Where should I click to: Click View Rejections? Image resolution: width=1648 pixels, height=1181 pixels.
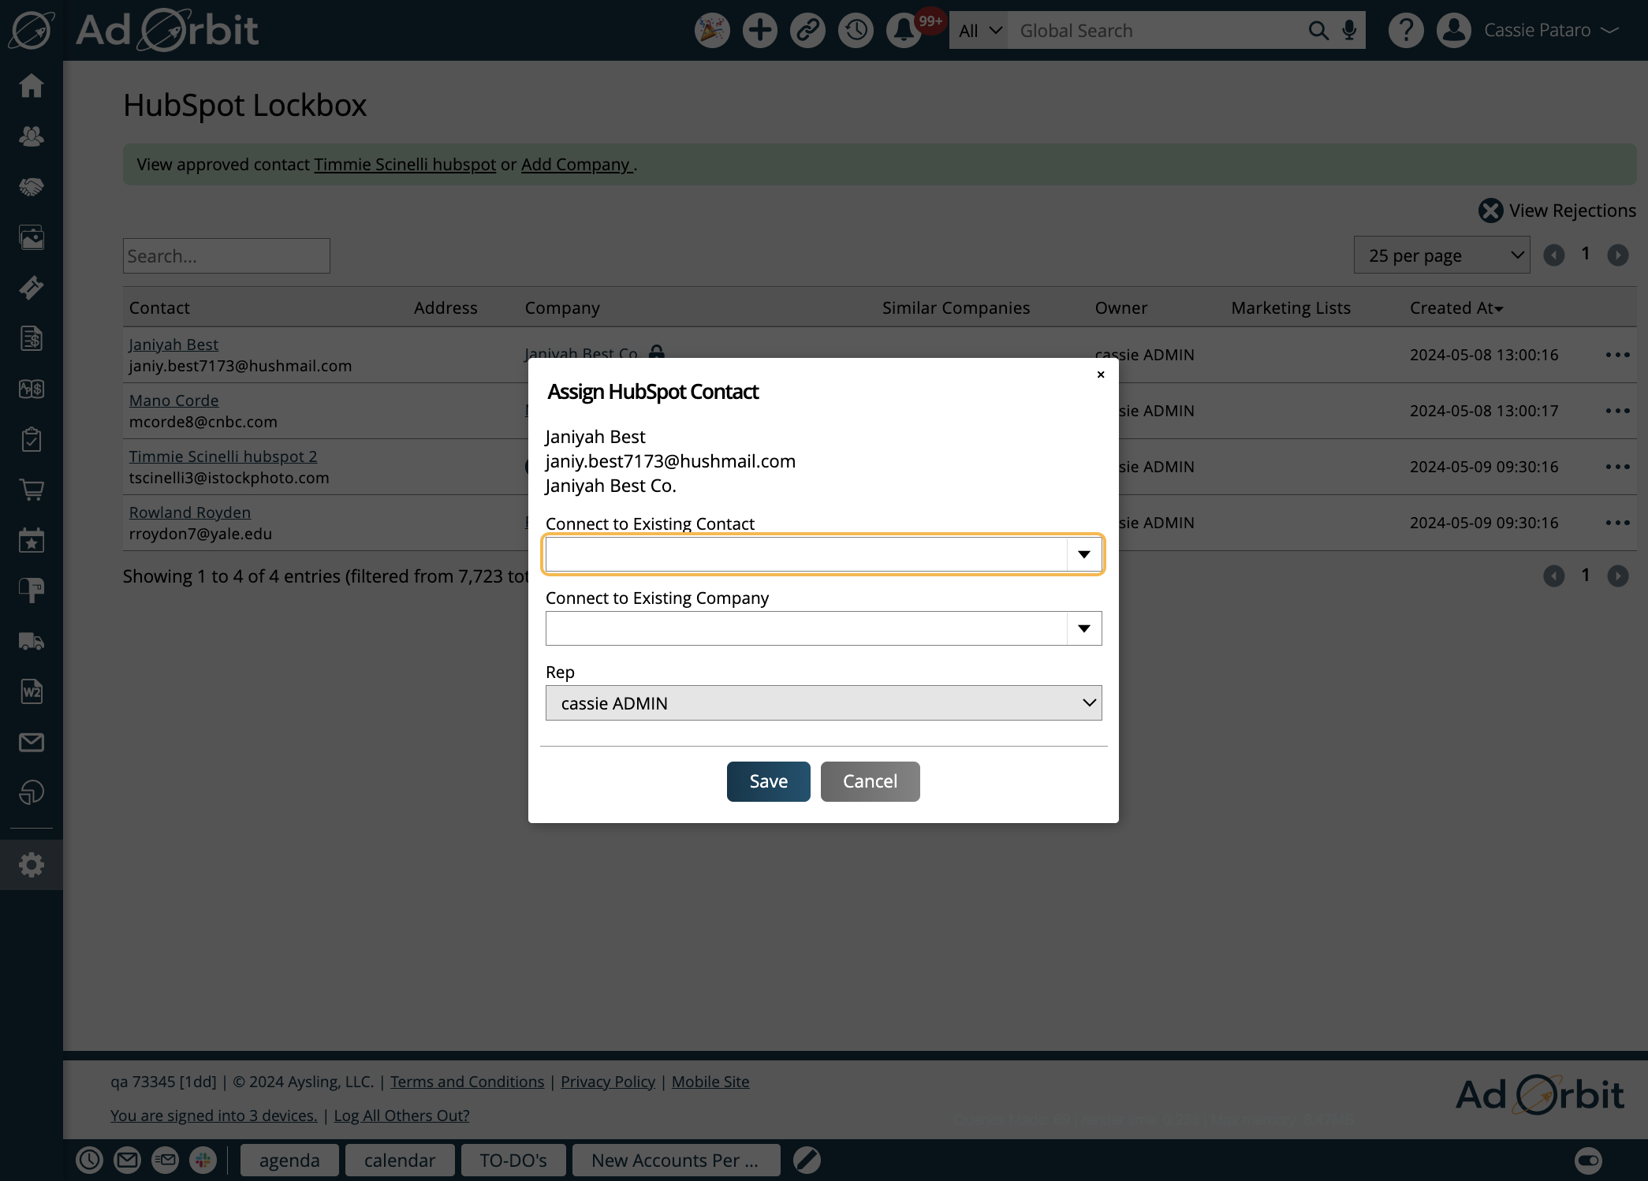(x=1557, y=210)
